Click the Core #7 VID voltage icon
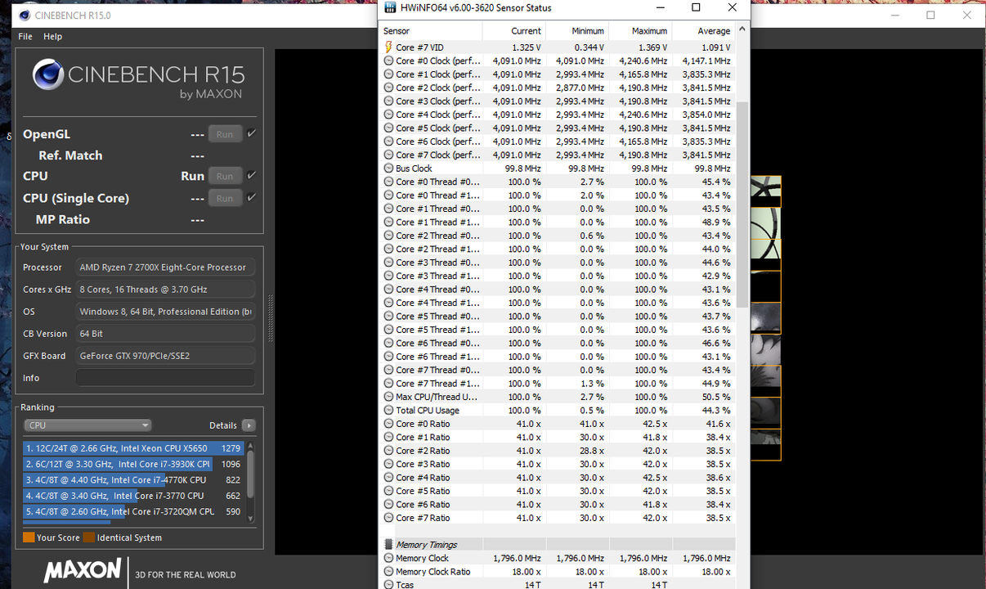 click(388, 47)
